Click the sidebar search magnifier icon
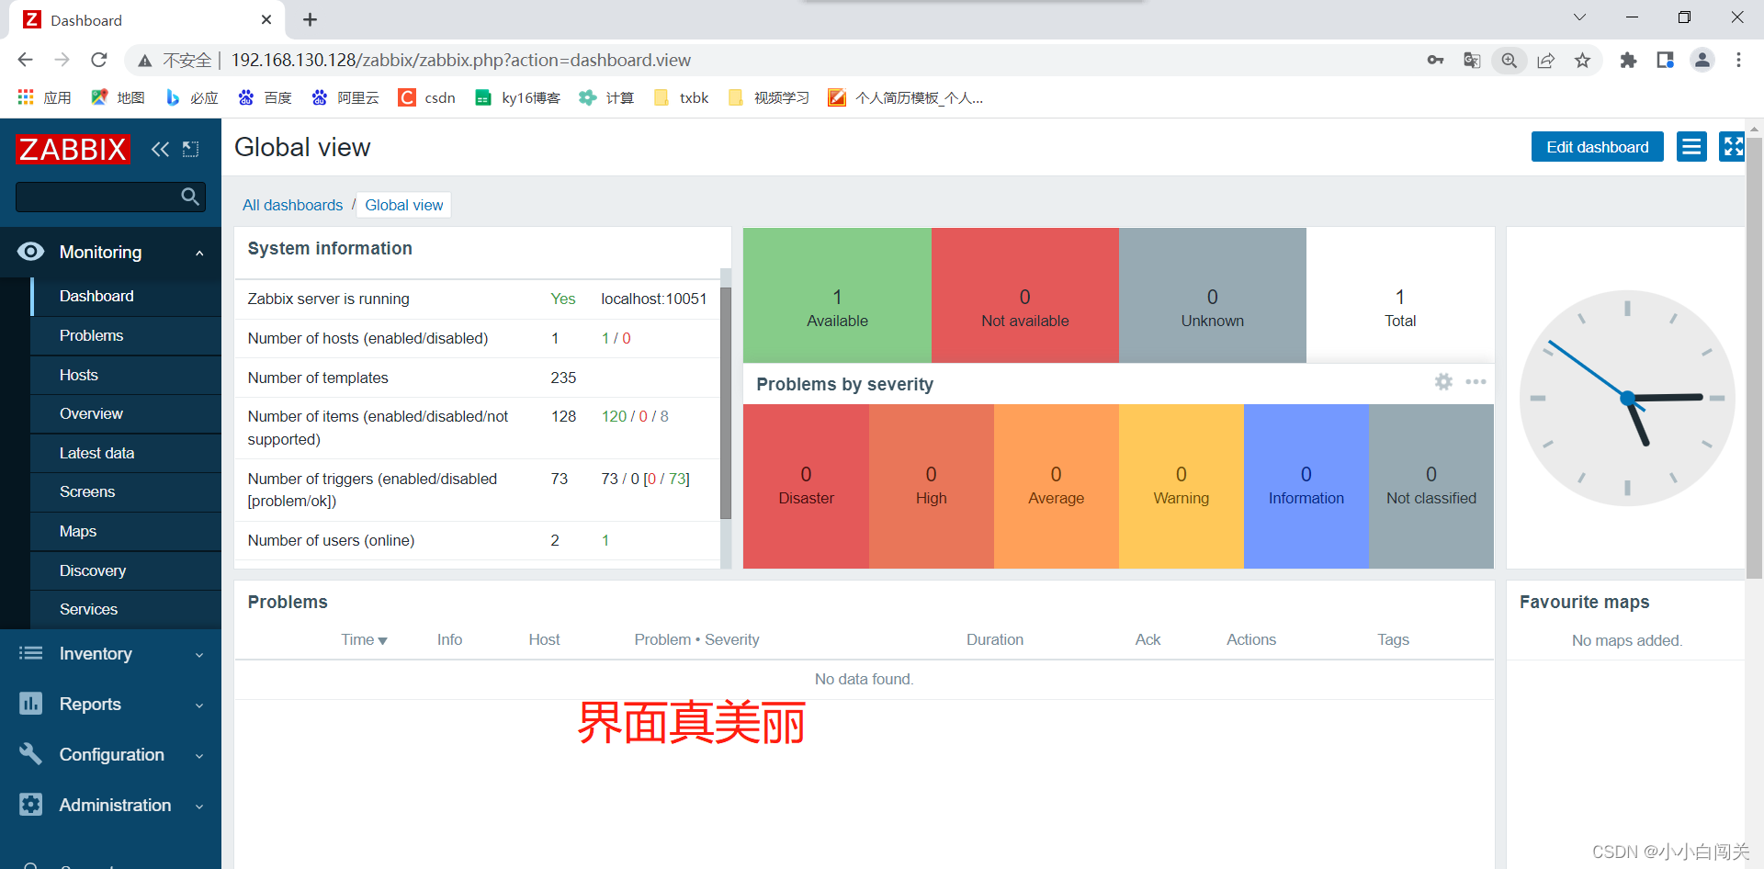The height and width of the screenshot is (869, 1764). point(190,196)
